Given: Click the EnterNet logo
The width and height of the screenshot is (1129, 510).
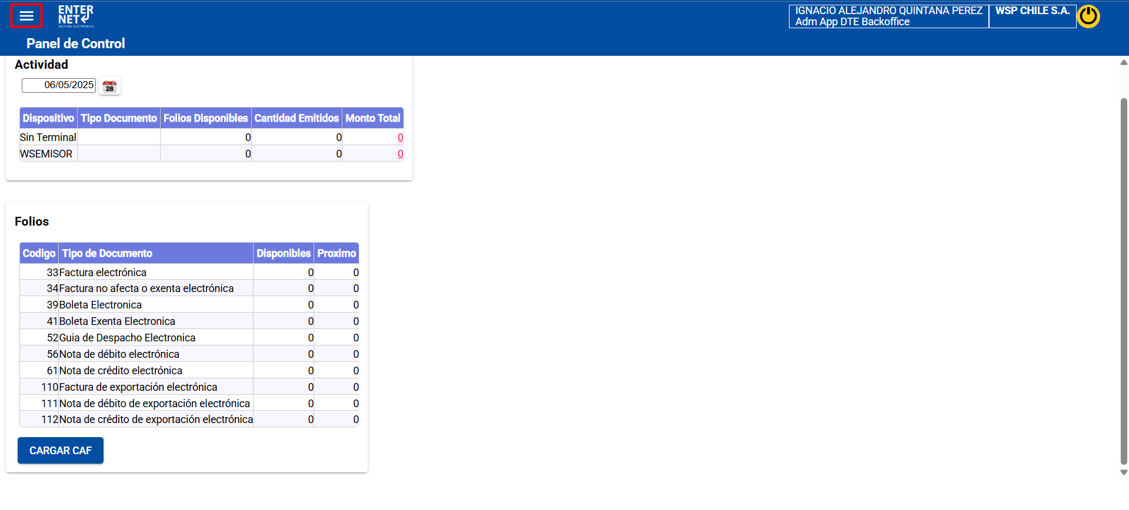Looking at the screenshot, I should 75,16.
